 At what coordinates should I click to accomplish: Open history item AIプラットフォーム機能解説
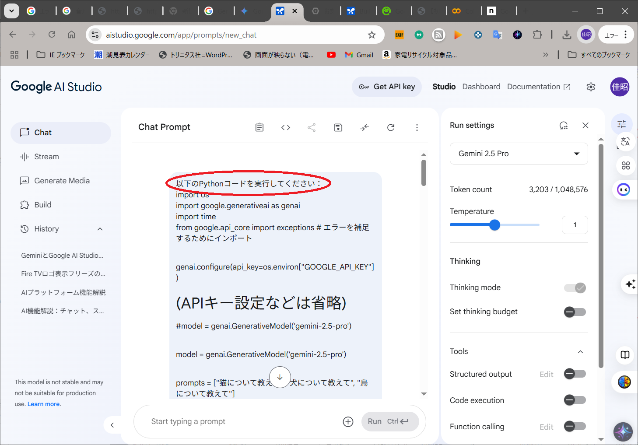coord(63,292)
